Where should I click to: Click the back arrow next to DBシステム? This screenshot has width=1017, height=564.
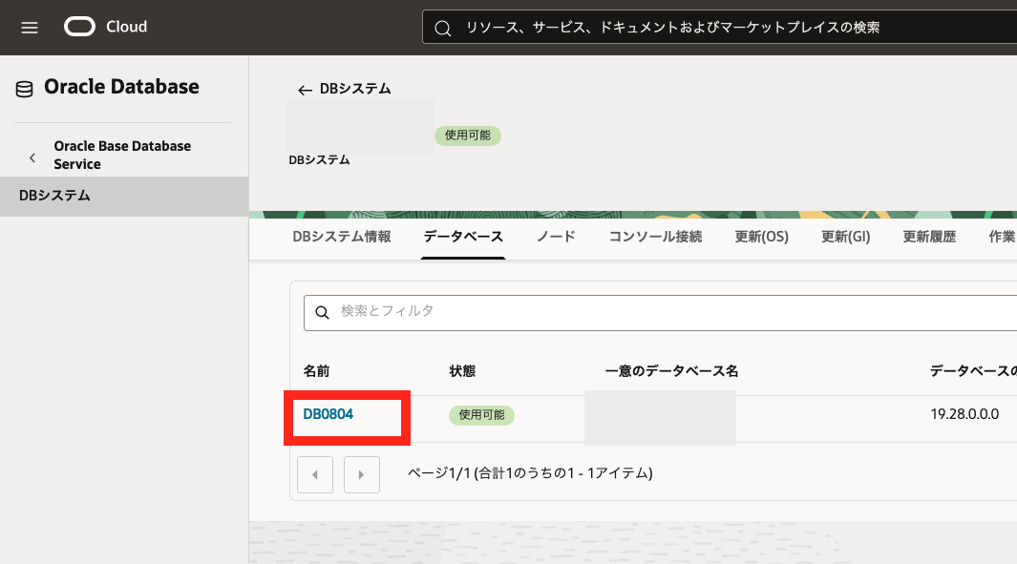coord(305,90)
